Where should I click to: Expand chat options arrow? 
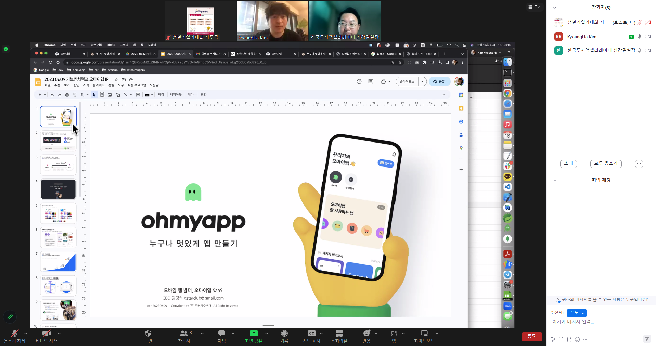coord(233,333)
